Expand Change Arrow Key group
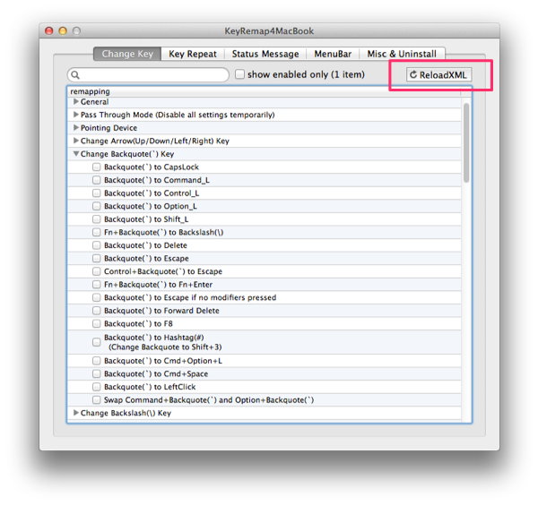Viewport: 538px width, 505px height. coord(76,141)
